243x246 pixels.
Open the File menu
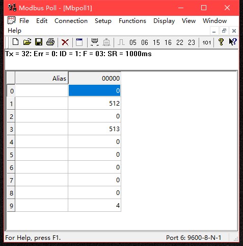tap(24, 21)
